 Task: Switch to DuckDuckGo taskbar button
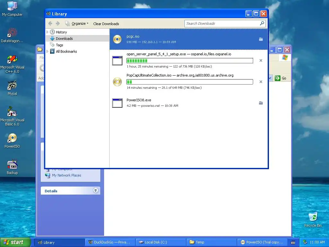(110, 242)
